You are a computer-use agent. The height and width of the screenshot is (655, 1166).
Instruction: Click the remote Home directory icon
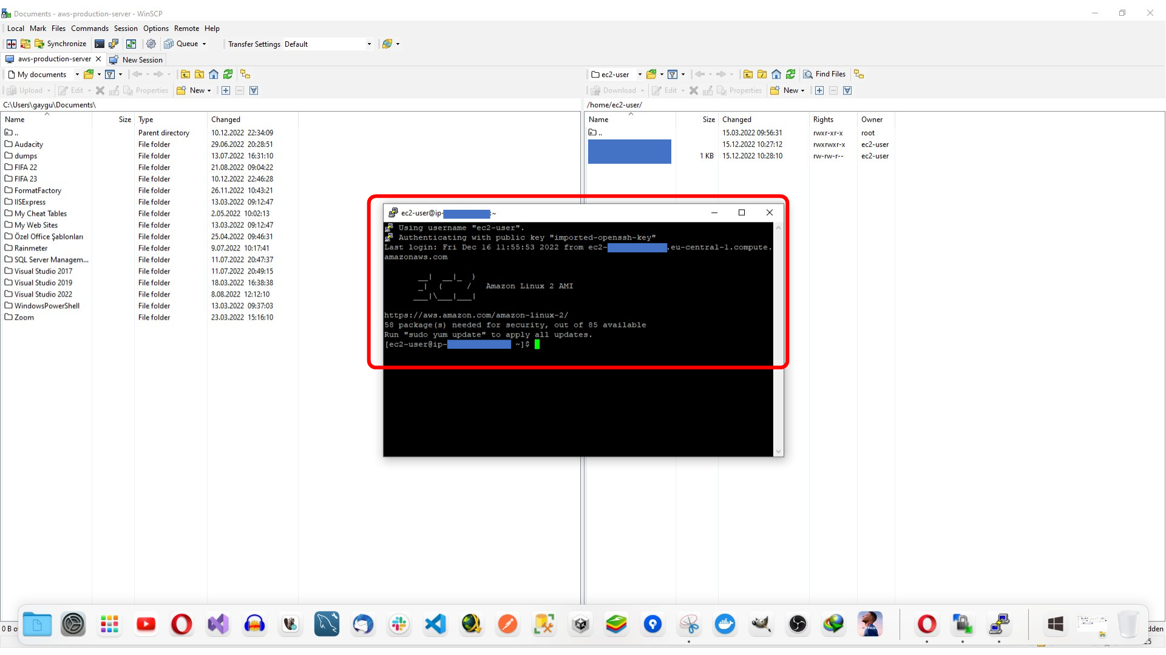[776, 74]
